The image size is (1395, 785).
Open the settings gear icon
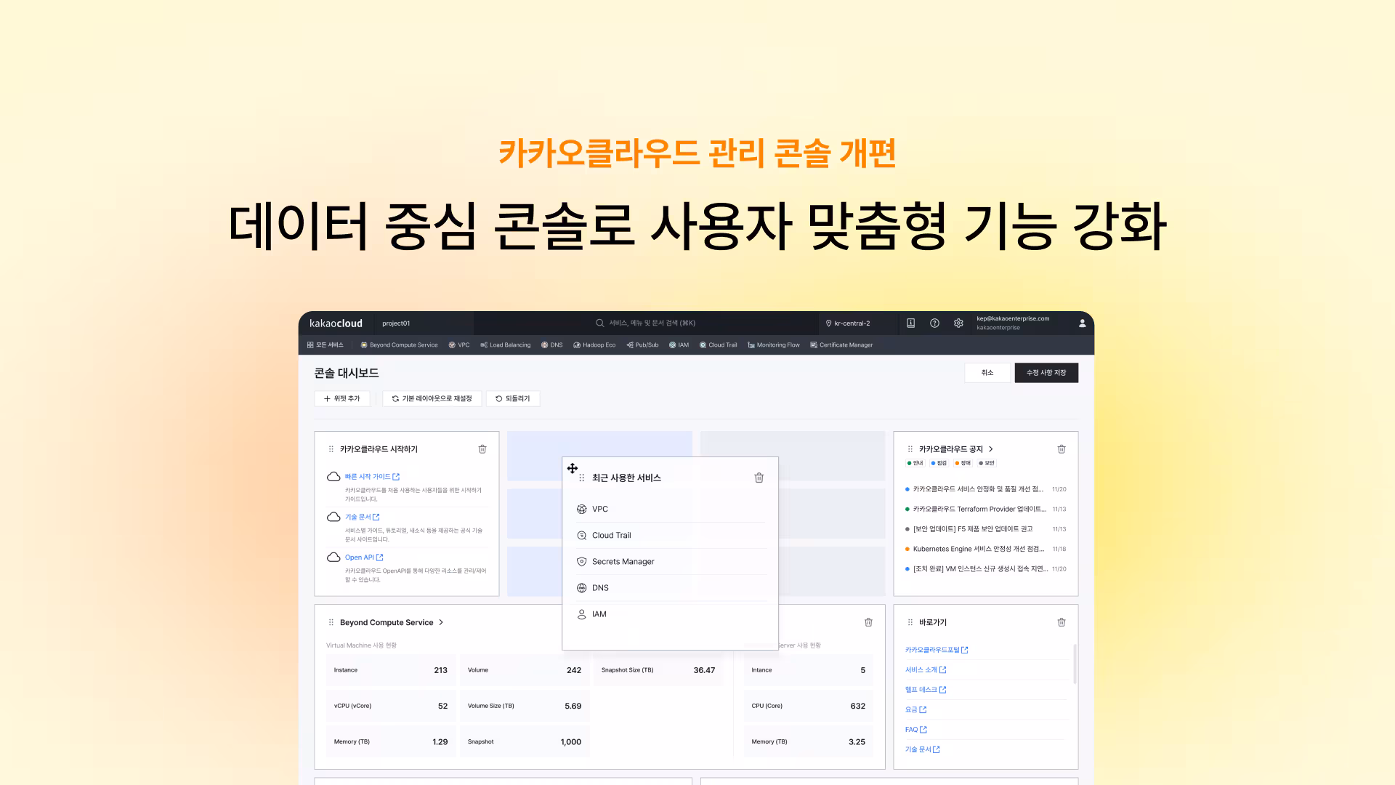coord(958,323)
